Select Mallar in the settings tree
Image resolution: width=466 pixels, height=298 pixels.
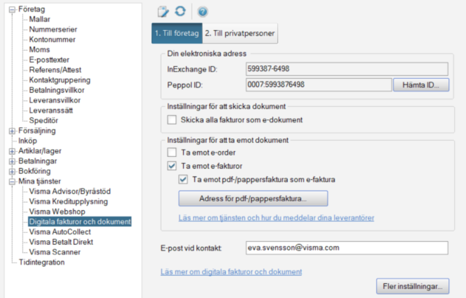coord(39,19)
